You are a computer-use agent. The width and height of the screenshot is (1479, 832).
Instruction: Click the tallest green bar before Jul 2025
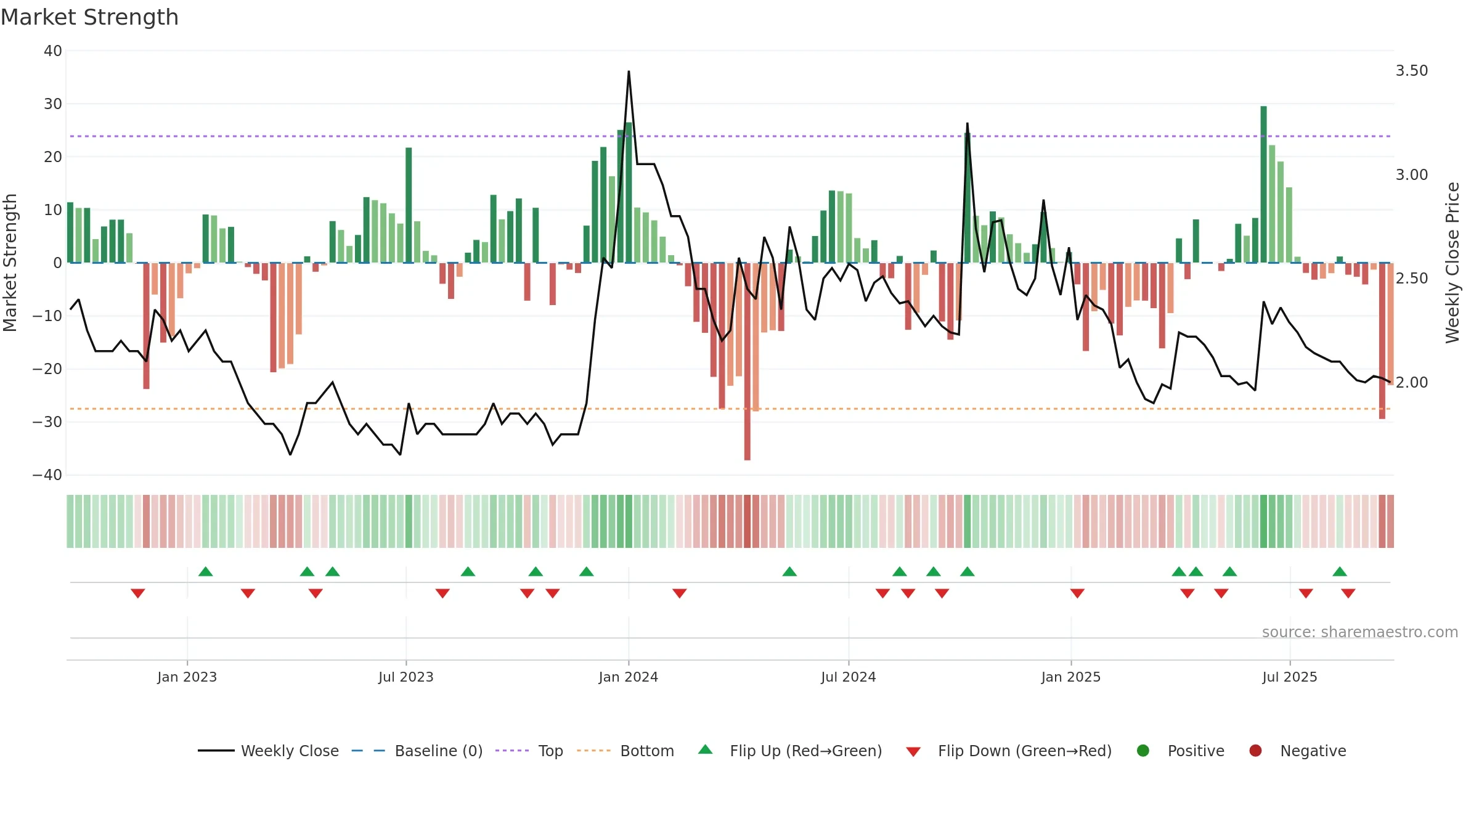[1264, 184]
